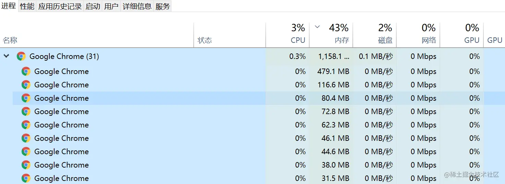Click Chrome icon in the 44.6 MB row
Screen dimensions: 505x184
pyautogui.click(x=26, y=151)
